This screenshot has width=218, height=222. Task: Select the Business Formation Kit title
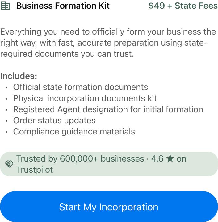pos(63,6)
